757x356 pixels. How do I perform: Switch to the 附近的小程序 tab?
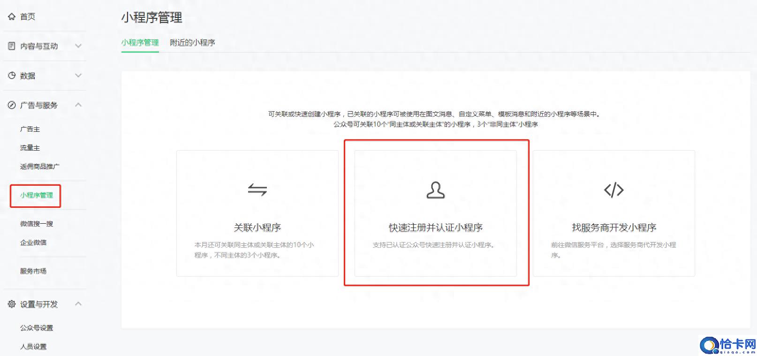pos(192,43)
